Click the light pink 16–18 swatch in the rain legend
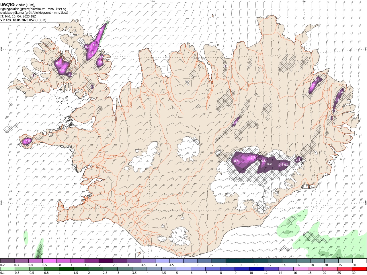 coord(300,269)
